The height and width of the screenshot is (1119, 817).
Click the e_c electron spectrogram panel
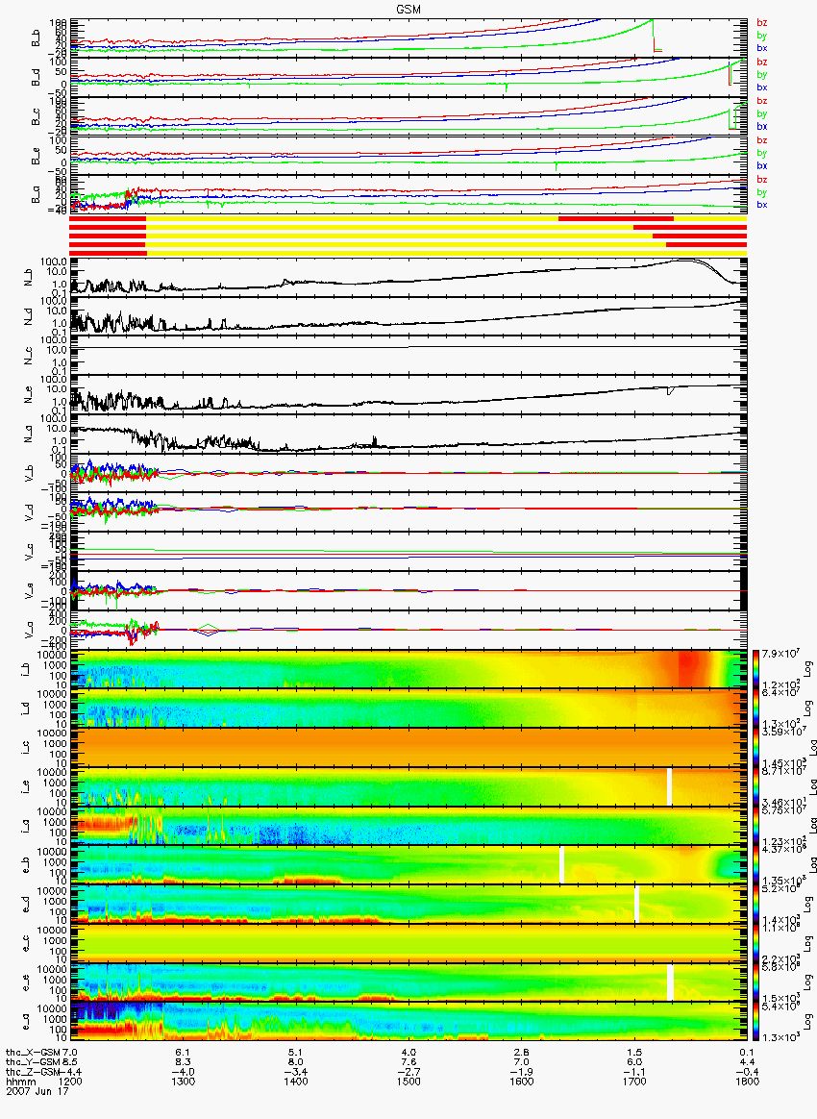408,943
